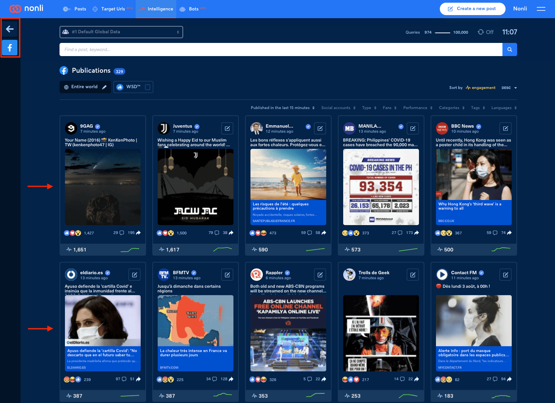Go to the Posts tab
Viewport: 555px width, 403px height.
[x=75, y=9]
